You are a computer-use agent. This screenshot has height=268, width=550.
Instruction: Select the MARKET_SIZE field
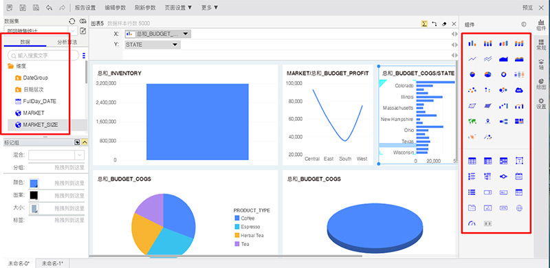[41, 125]
